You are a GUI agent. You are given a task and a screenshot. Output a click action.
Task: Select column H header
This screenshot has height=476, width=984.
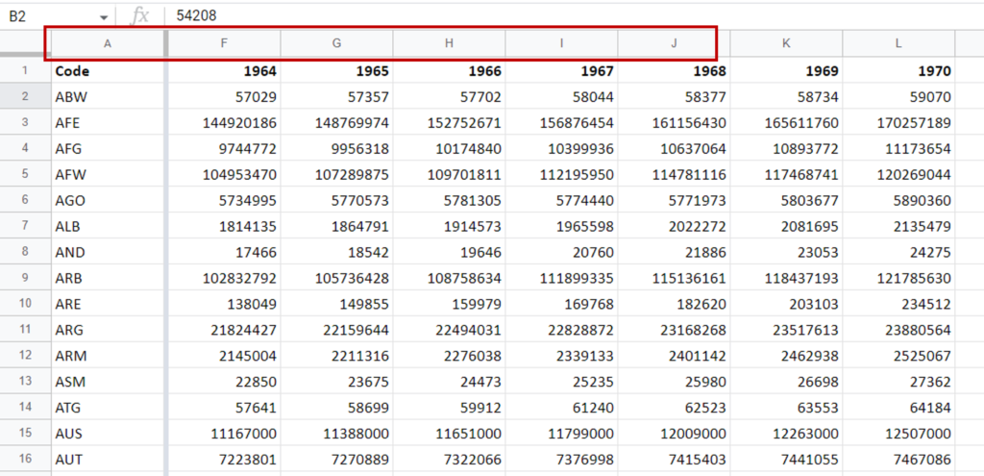(x=449, y=43)
